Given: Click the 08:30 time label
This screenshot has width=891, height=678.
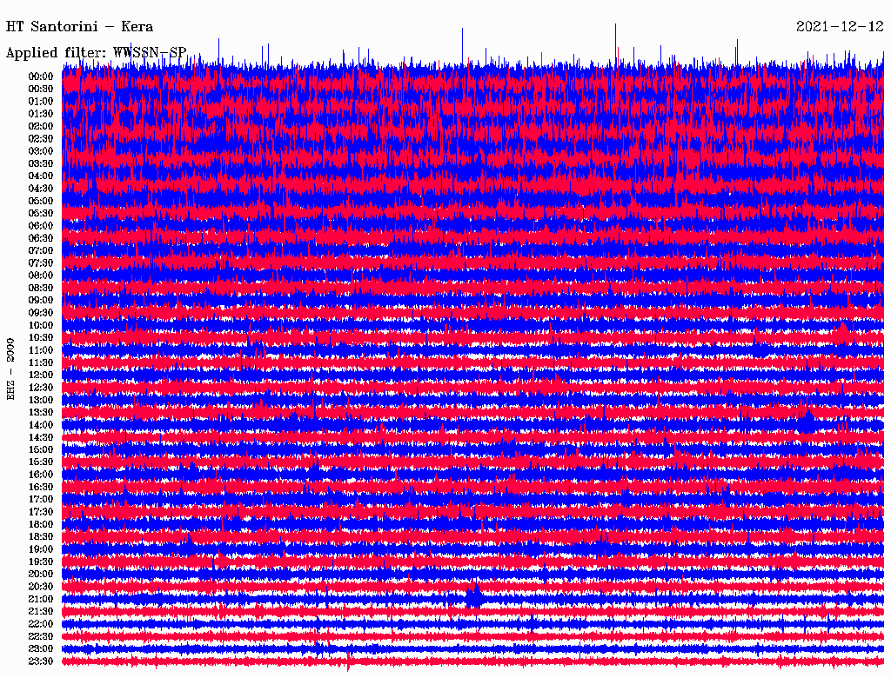Looking at the screenshot, I should point(41,288).
